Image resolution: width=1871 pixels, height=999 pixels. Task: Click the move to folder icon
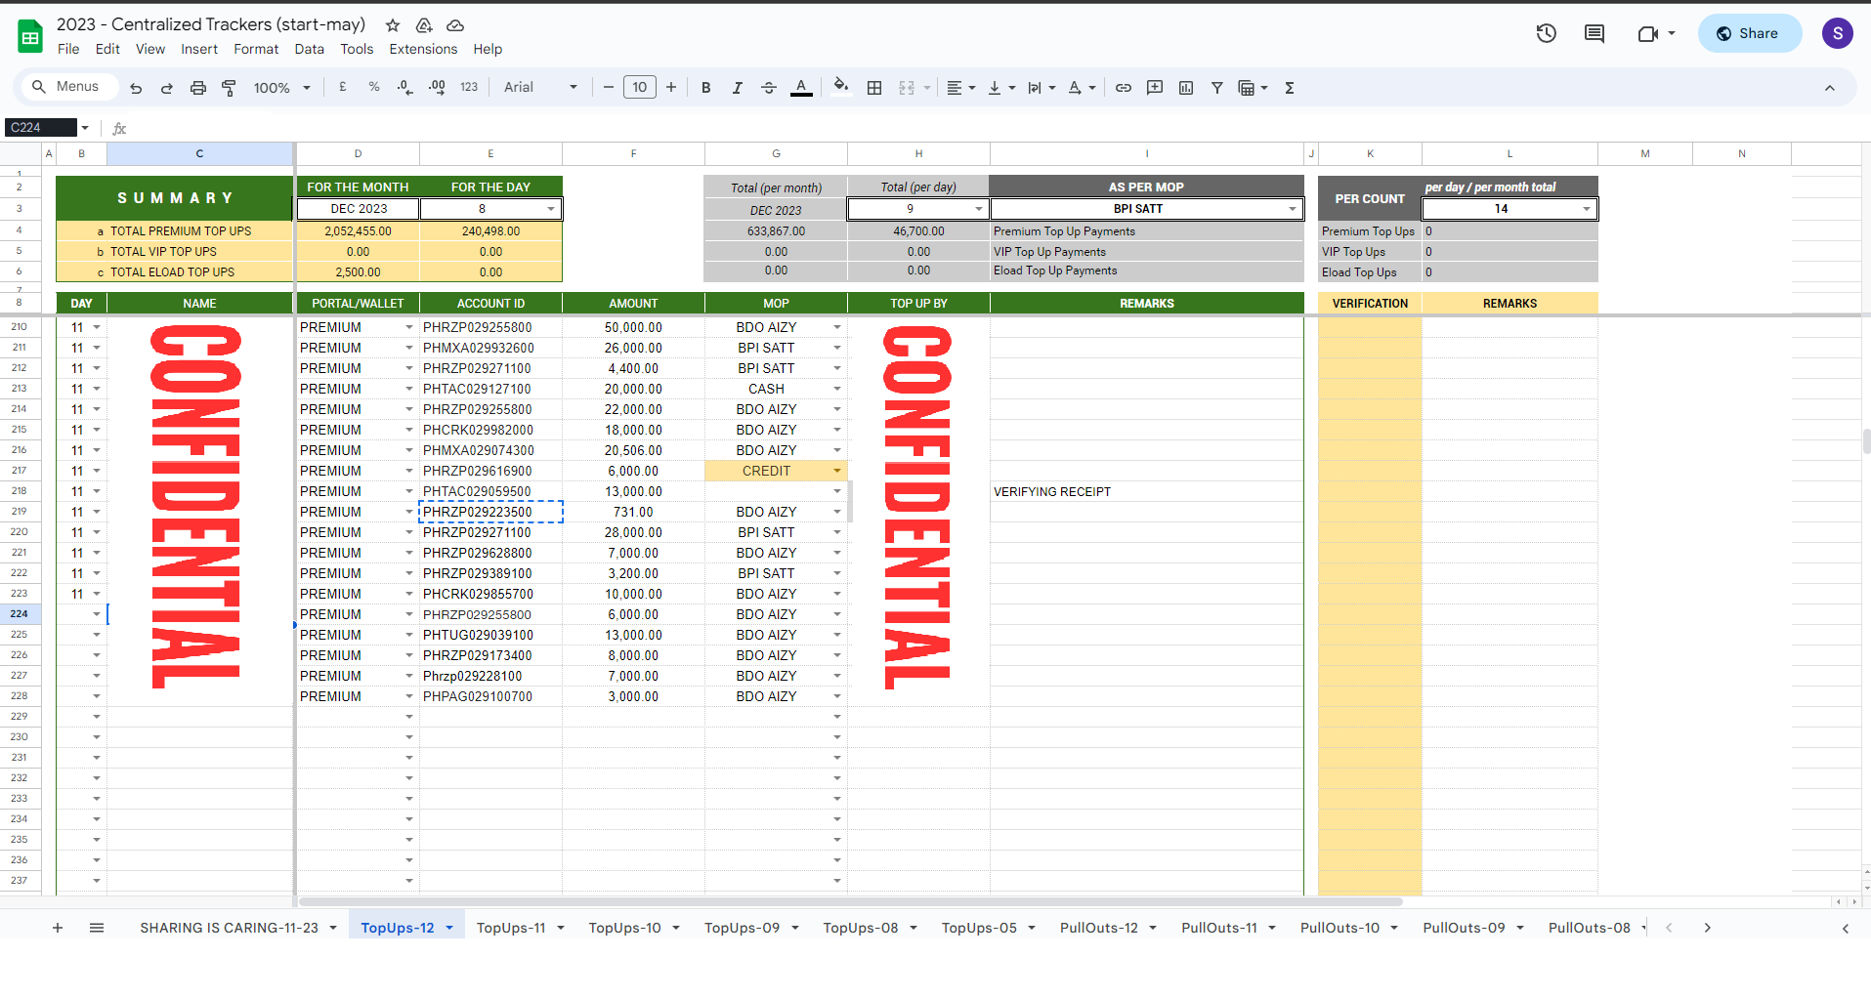coord(424,25)
